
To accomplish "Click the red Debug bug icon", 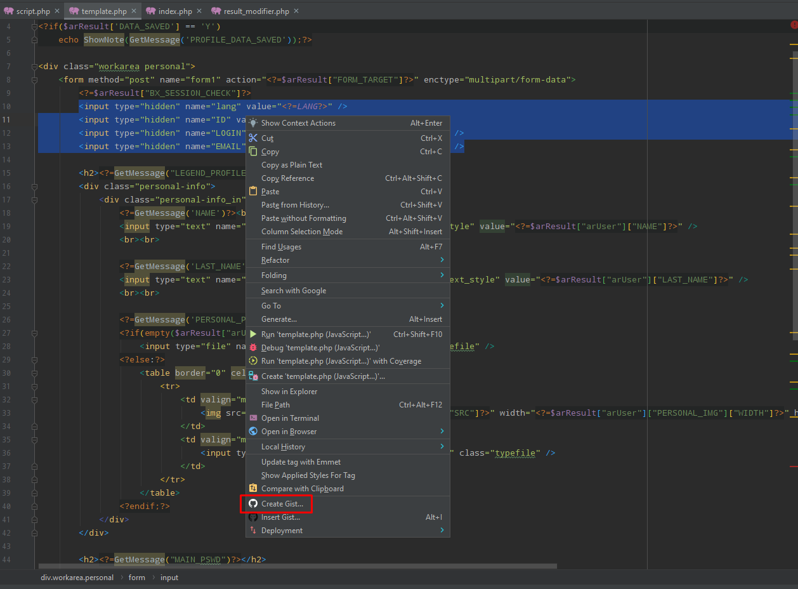I will click(253, 348).
